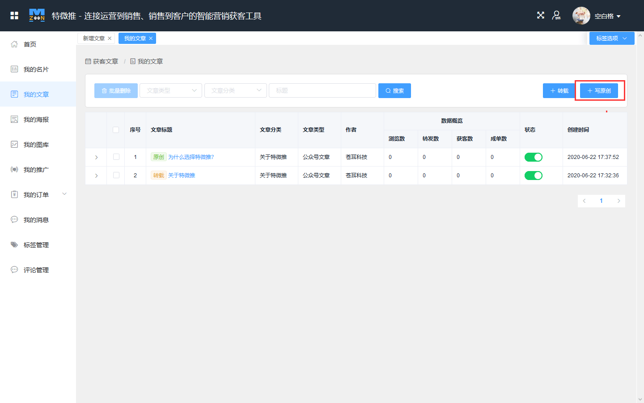Click 获客文章 breadcrumb link
The width and height of the screenshot is (644, 403).
click(x=102, y=61)
